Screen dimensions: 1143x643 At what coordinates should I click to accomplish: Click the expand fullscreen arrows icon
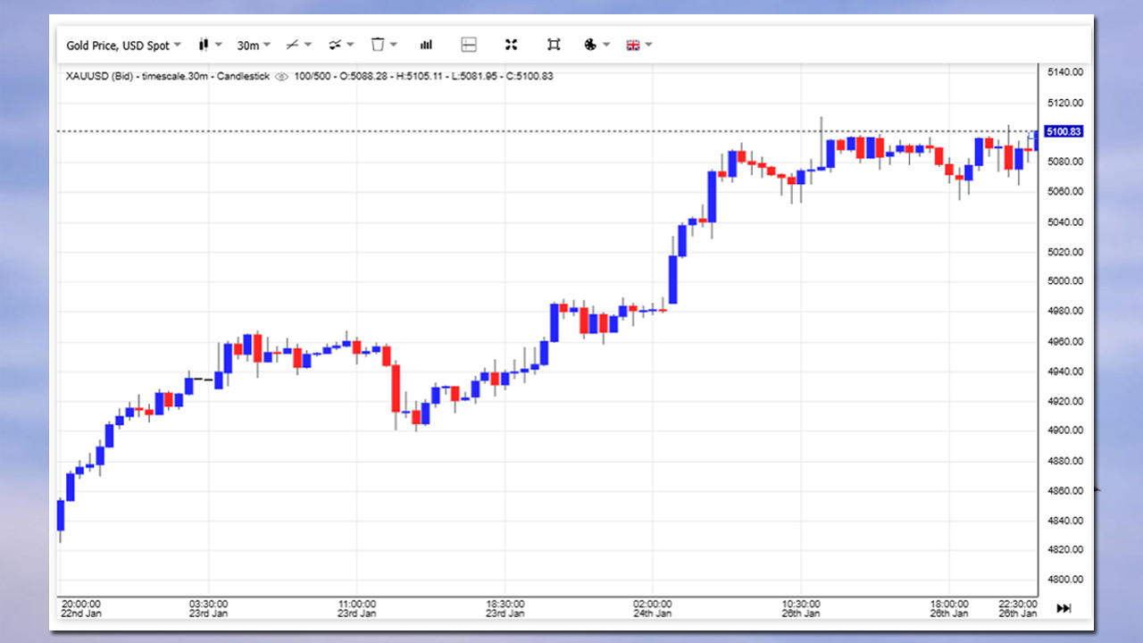[x=512, y=45]
